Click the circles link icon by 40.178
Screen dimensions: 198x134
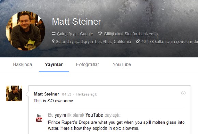click(x=138, y=41)
